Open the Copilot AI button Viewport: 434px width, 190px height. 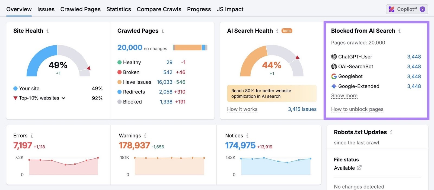click(407, 9)
